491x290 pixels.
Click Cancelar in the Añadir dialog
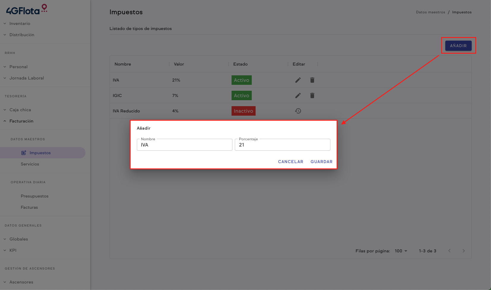(290, 162)
